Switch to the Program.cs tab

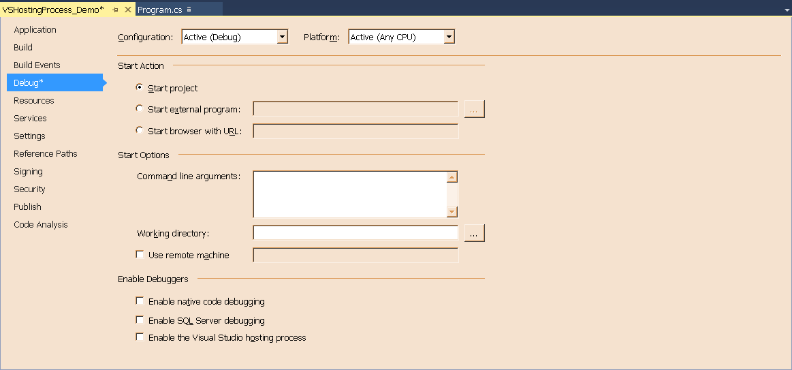click(159, 10)
